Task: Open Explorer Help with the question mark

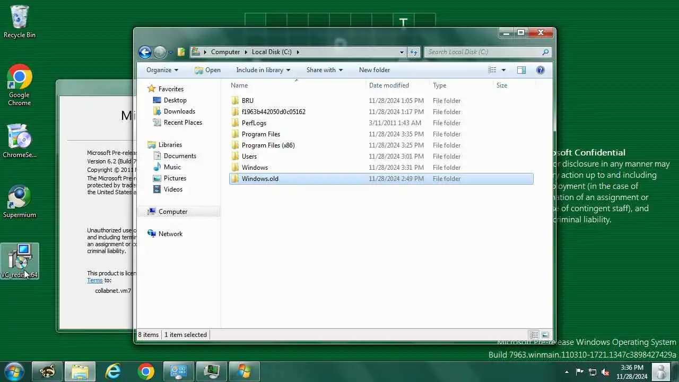Action: click(541, 70)
